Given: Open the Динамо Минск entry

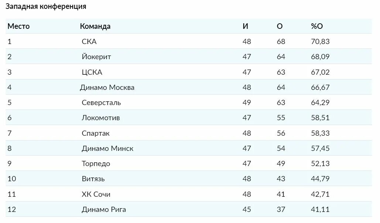Looking at the screenshot, I should 107,148.
